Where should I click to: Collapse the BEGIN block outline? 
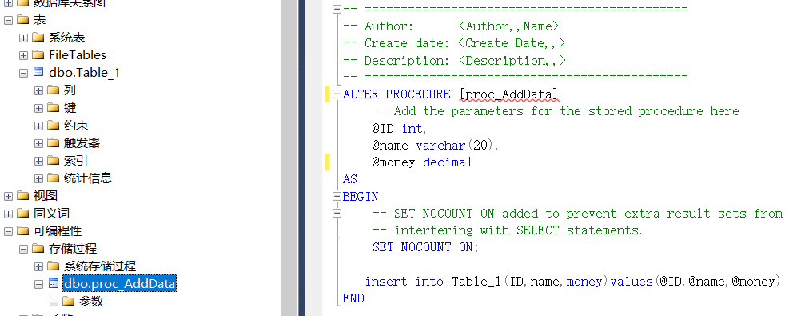(x=337, y=196)
